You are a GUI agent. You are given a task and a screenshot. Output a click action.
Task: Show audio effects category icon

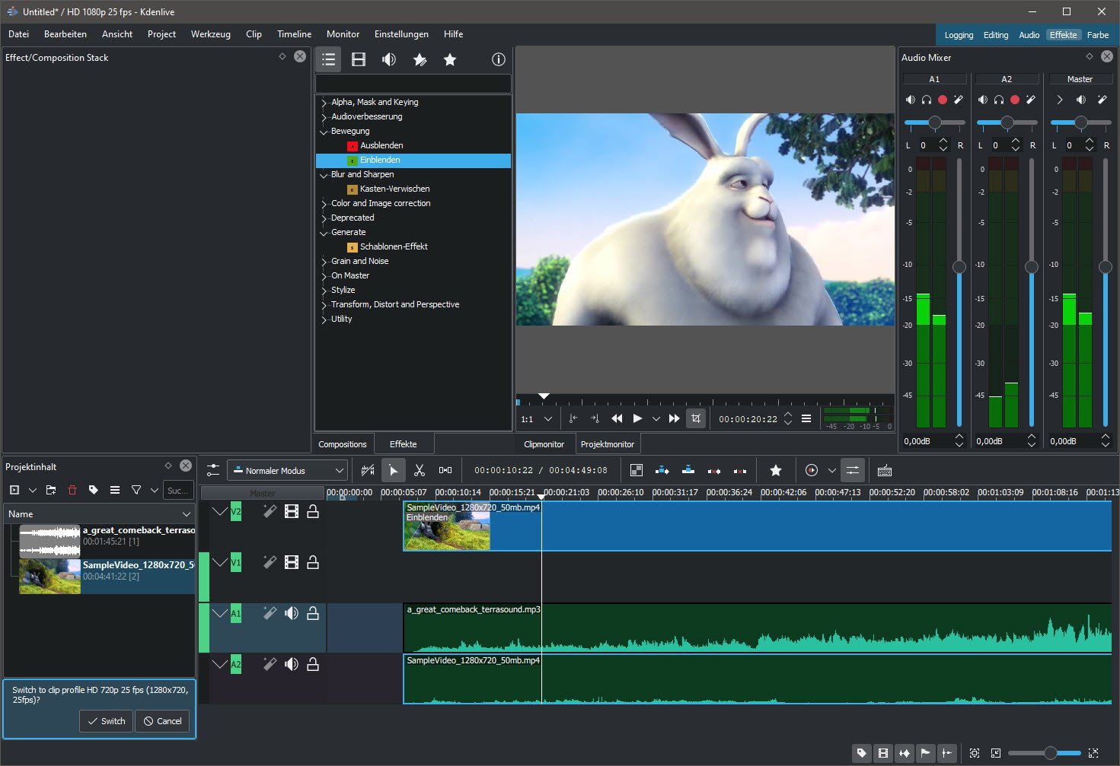[389, 59]
